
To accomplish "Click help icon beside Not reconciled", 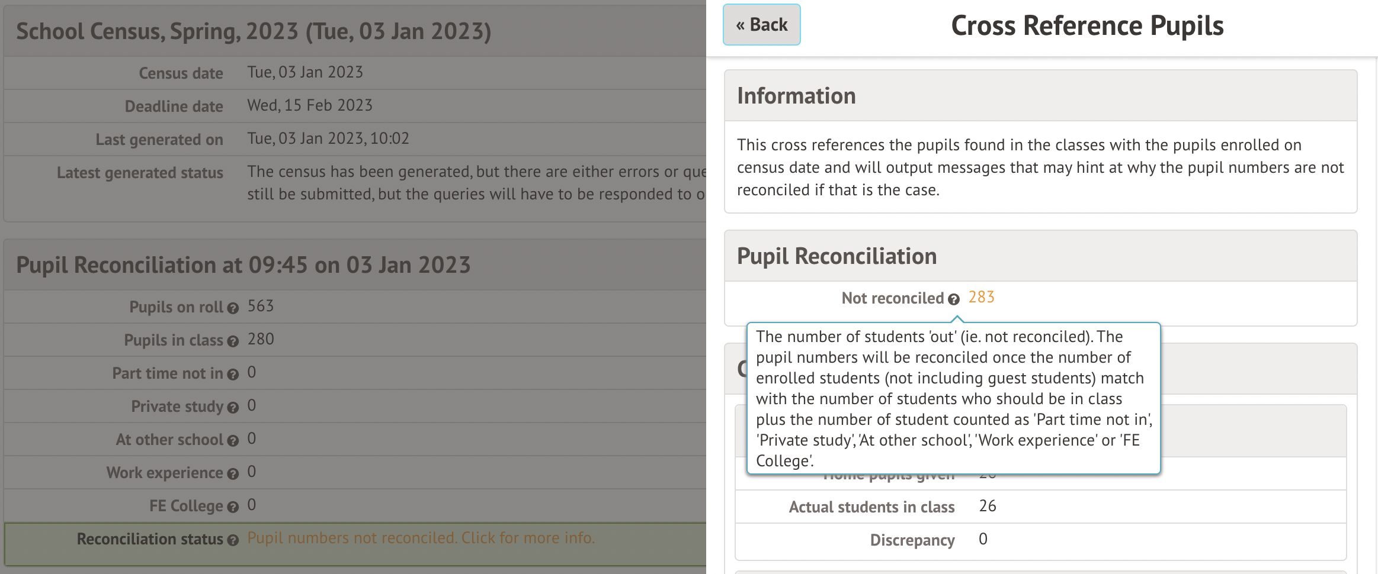I will click(x=953, y=299).
